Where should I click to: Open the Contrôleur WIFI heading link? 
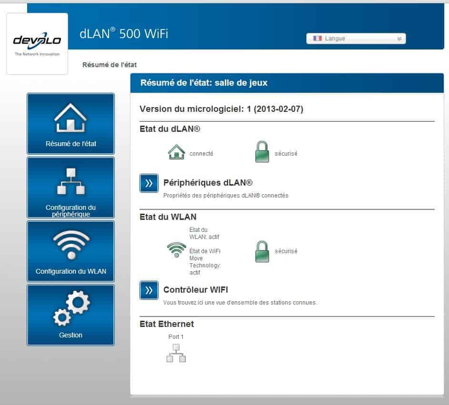tap(199, 290)
